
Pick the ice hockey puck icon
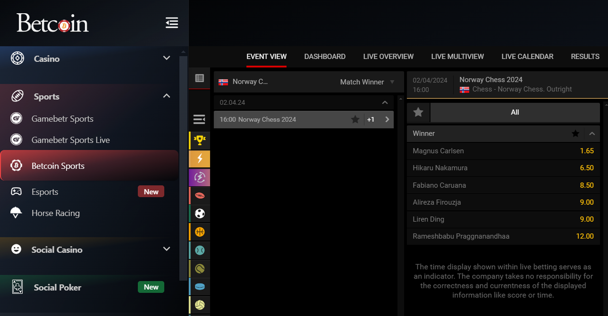199,287
